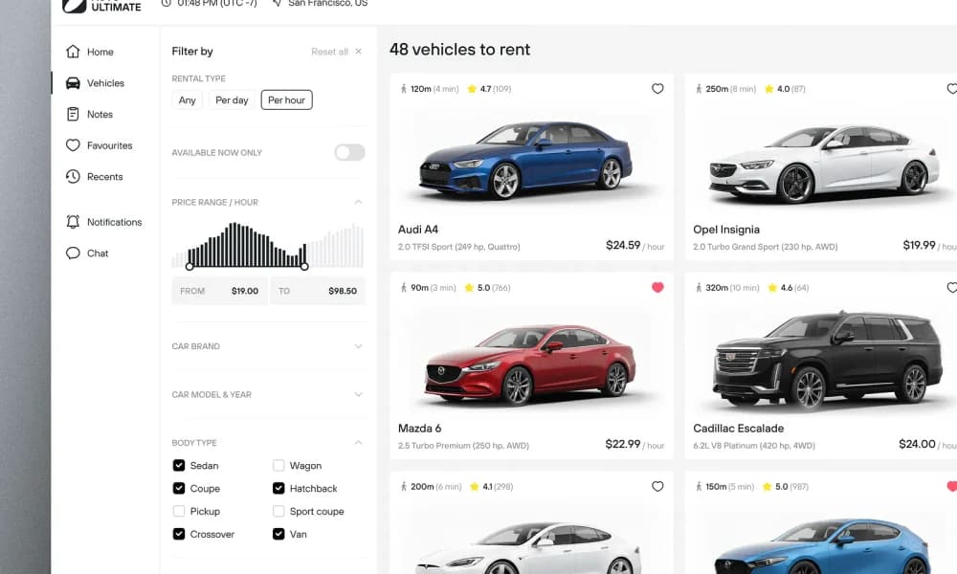Viewport: 957px width, 574px height.
Task: Click the Favourites heart icon in sidebar
Action: click(73, 145)
